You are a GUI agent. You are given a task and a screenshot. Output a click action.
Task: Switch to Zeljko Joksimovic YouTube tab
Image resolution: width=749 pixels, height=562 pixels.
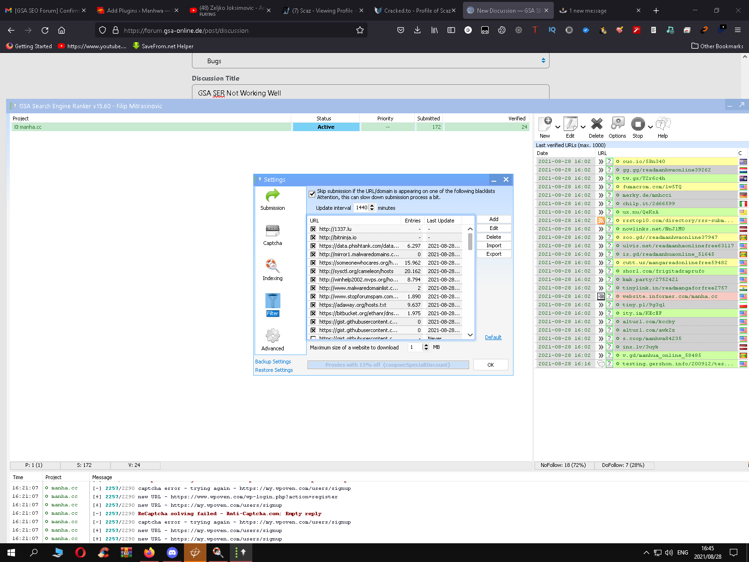[x=231, y=10]
